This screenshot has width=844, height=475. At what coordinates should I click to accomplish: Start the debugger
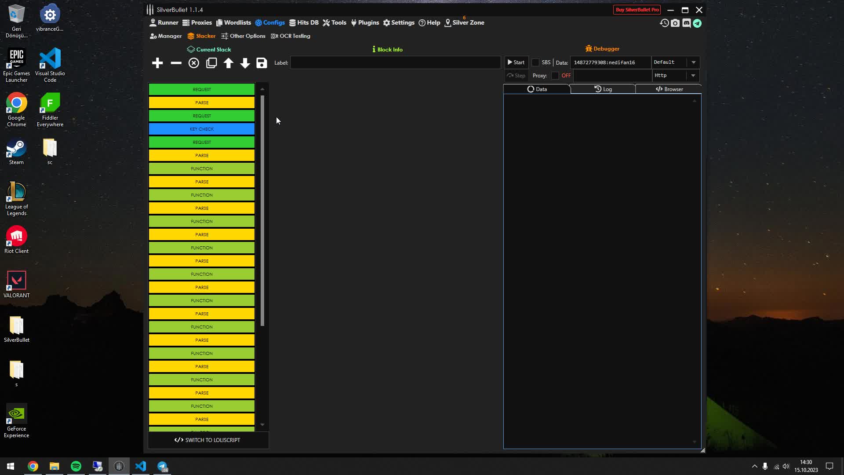[516, 62]
